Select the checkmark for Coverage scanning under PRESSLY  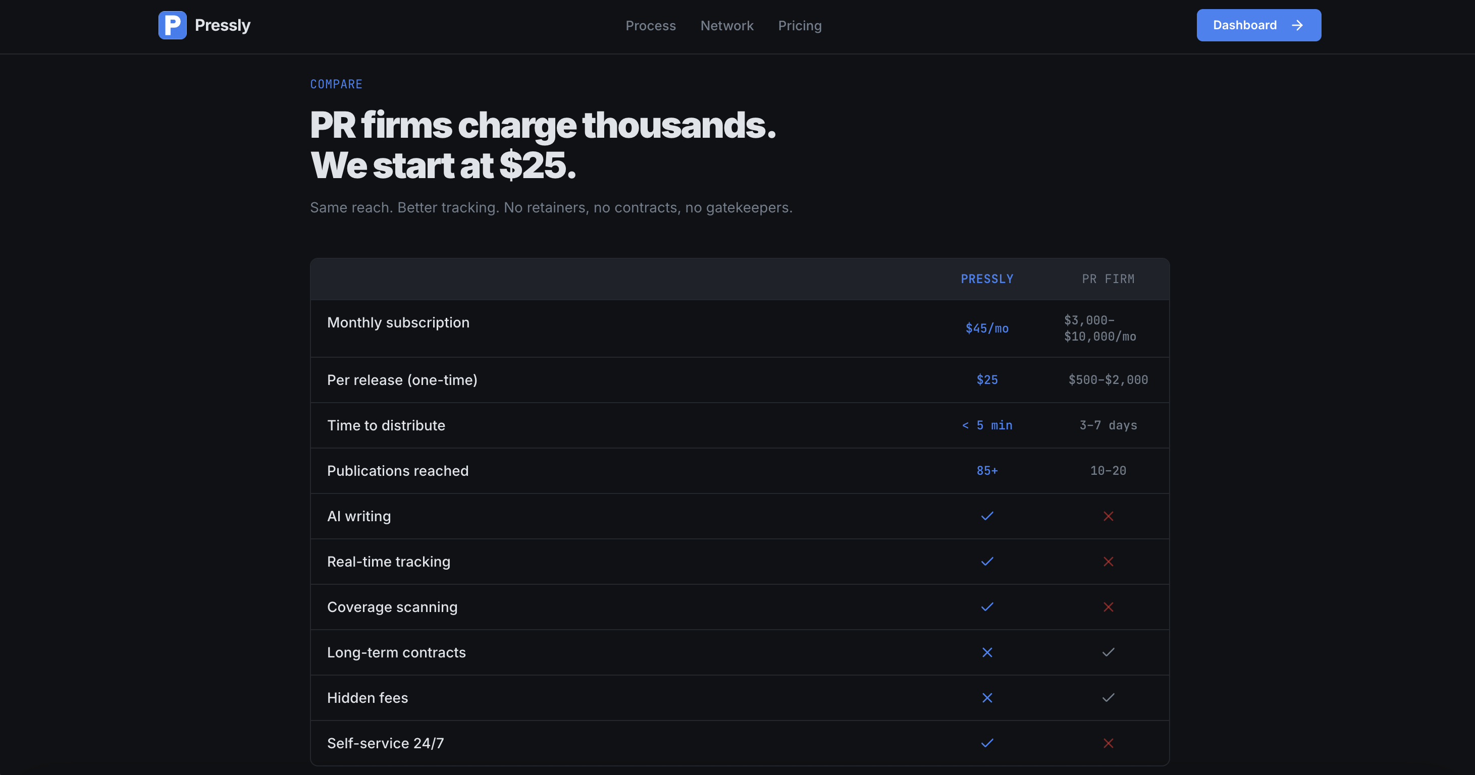click(986, 606)
